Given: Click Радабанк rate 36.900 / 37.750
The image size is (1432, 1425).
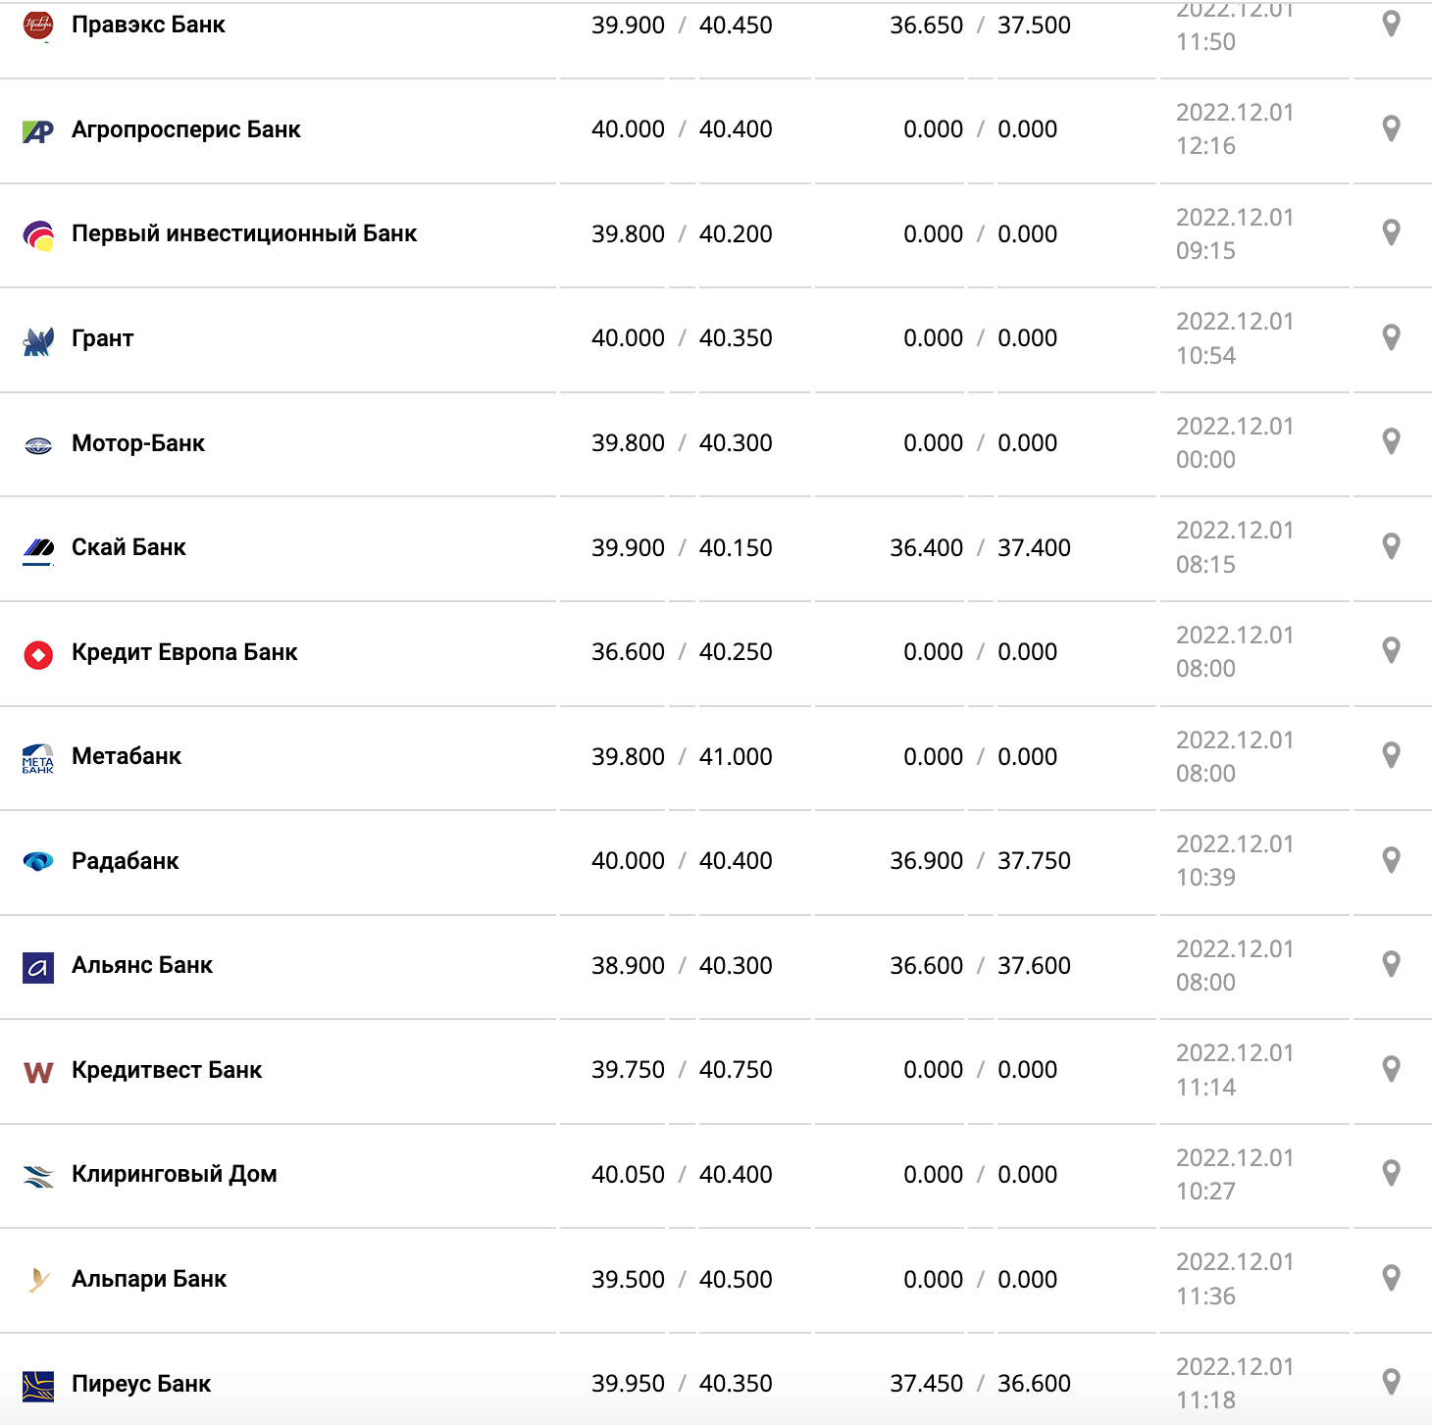Looking at the screenshot, I should tap(980, 861).
